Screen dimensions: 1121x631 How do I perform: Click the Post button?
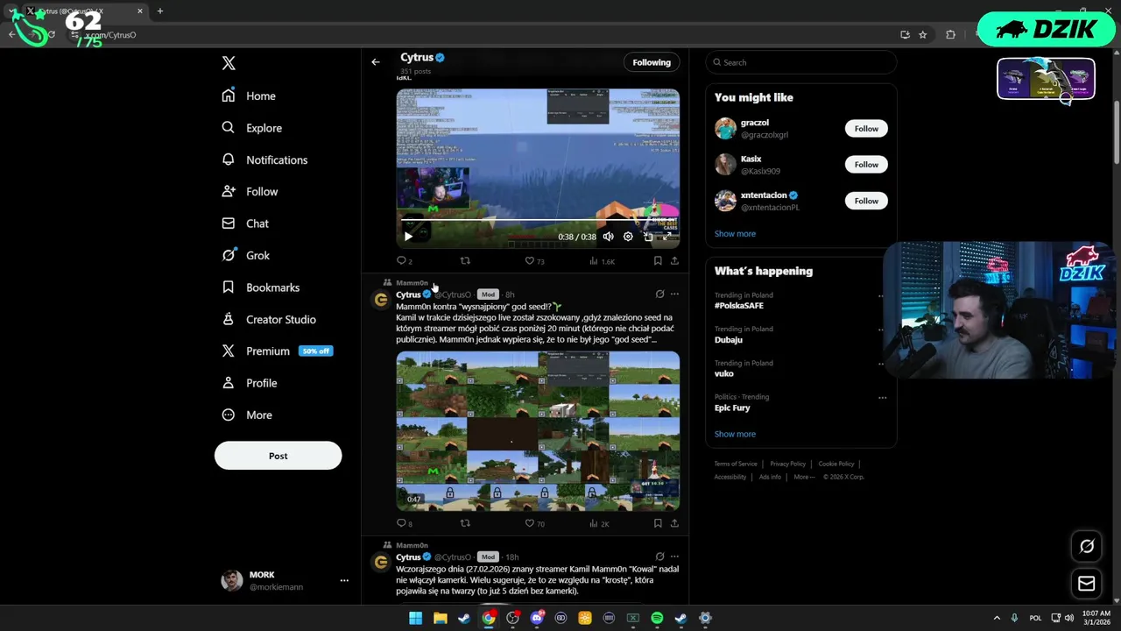(278, 456)
